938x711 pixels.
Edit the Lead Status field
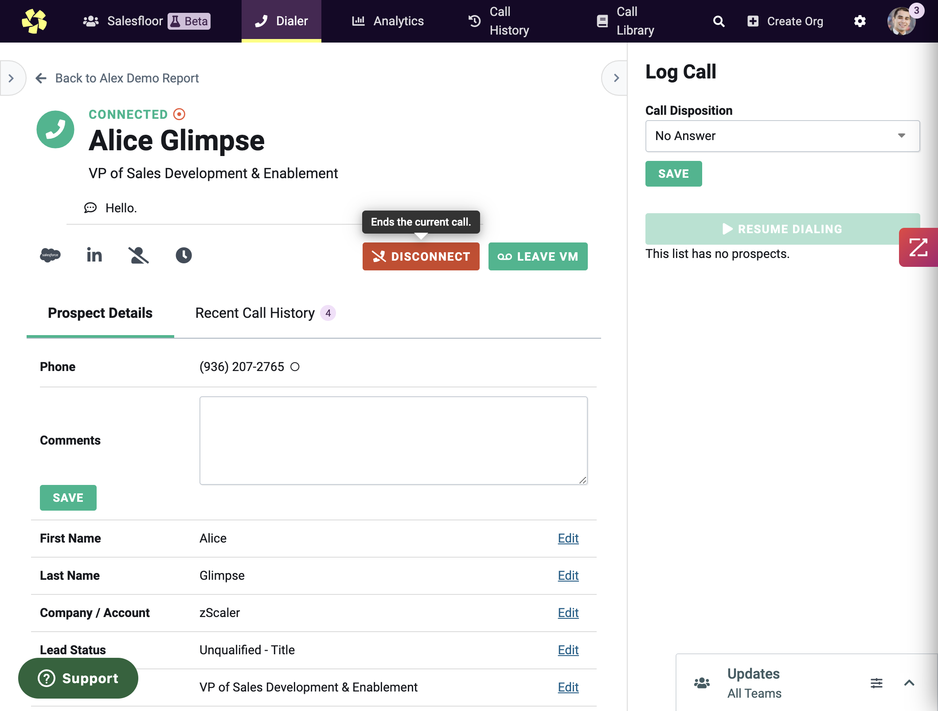[x=568, y=650]
